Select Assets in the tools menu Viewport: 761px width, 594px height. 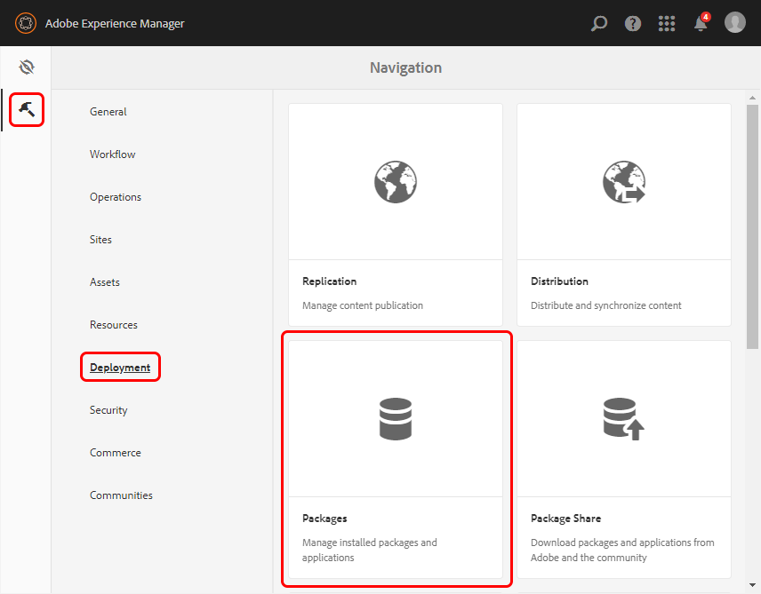[104, 282]
